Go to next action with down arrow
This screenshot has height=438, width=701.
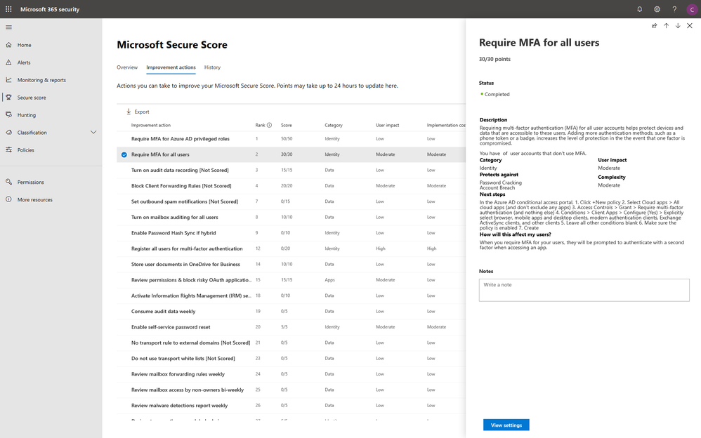click(678, 25)
